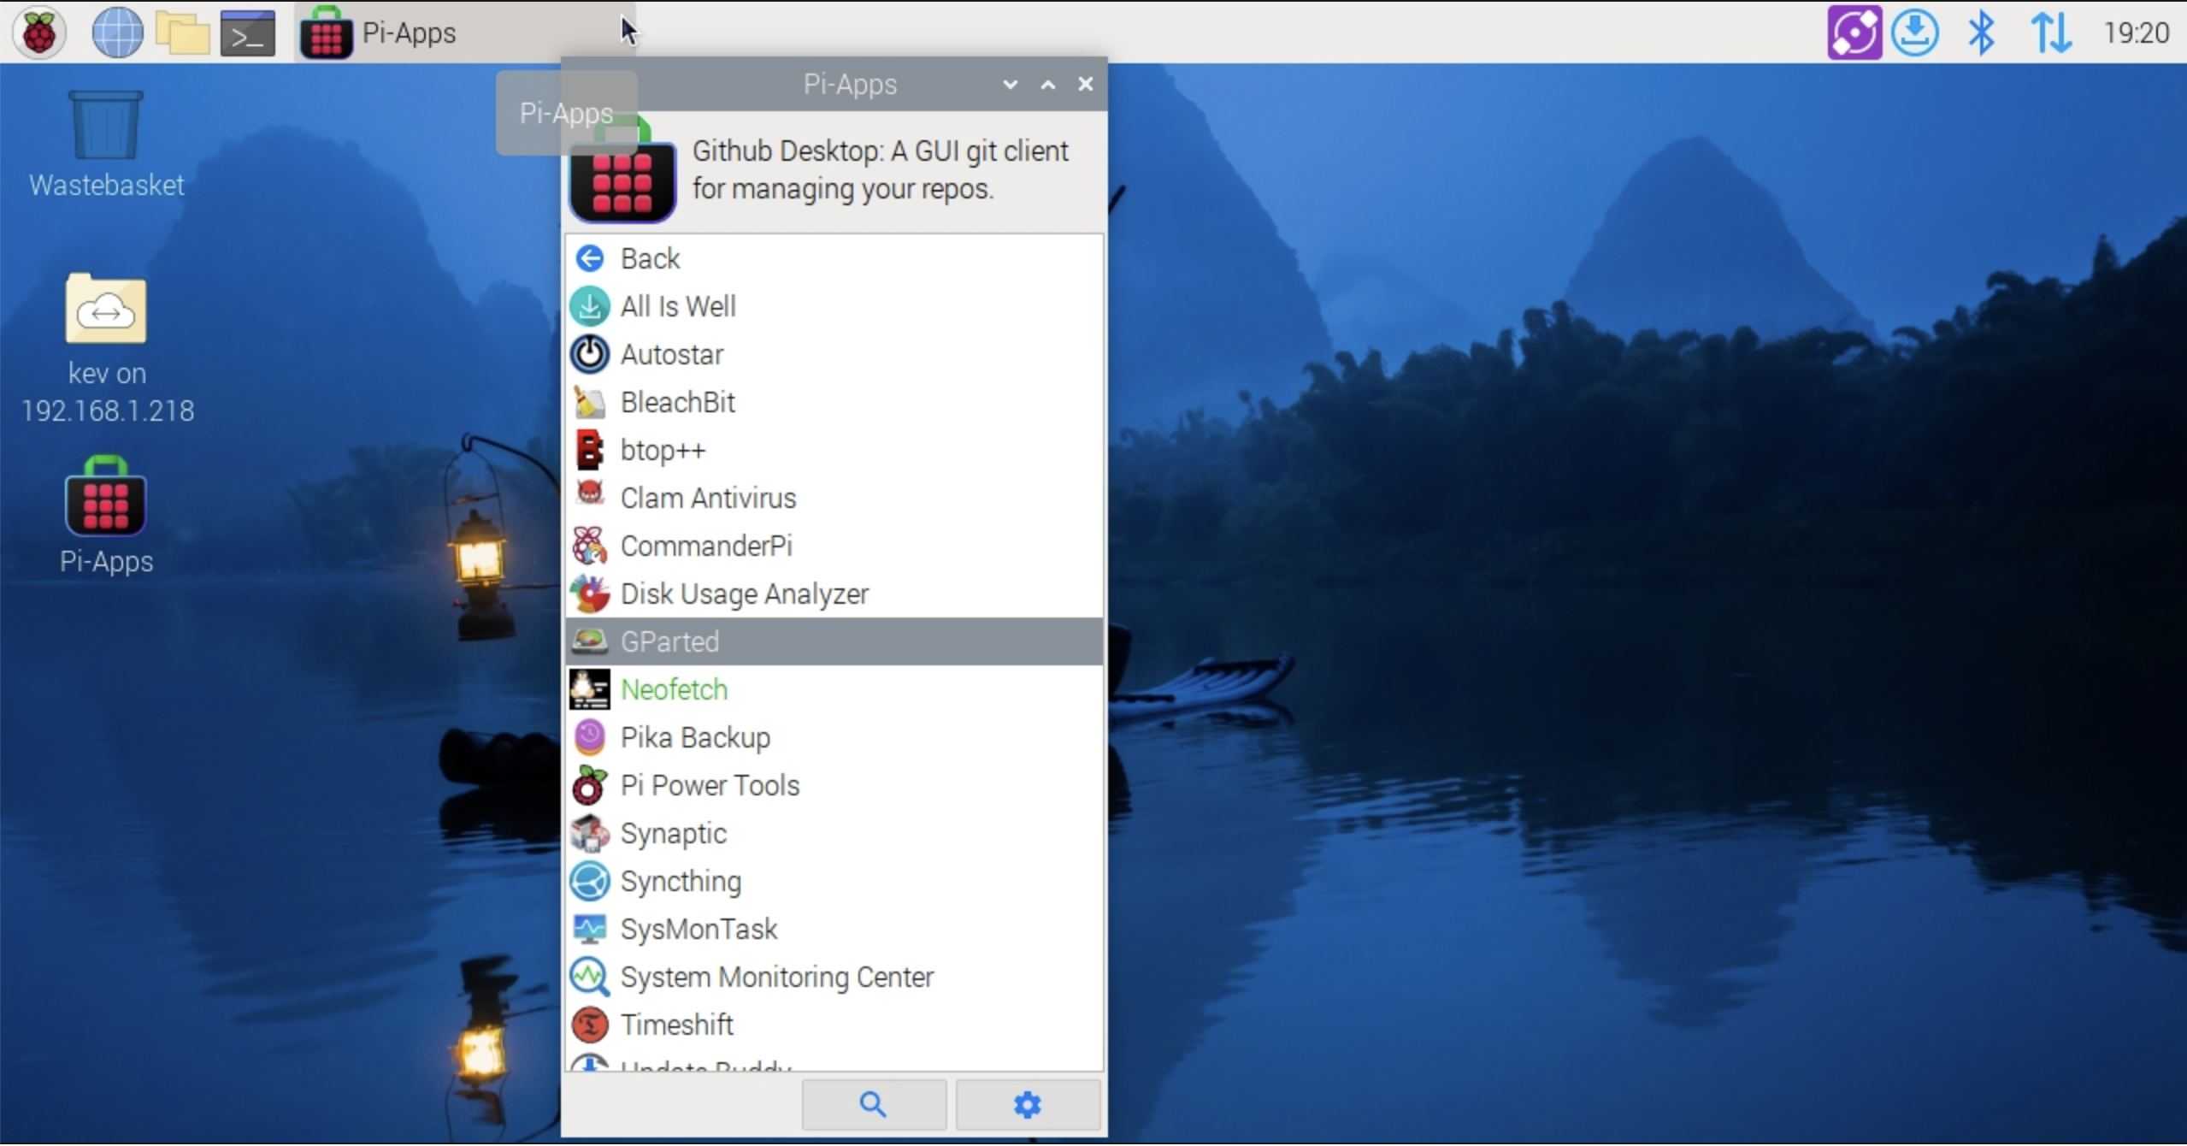Select the CommanderPi raspberry icon
This screenshot has height=1146, width=2187.
pyautogui.click(x=590, y=546)
